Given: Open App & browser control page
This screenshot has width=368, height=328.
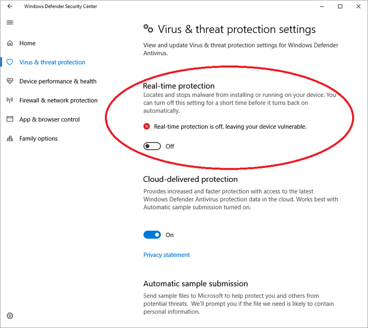Looking at the screenshot, I should tap(49, 119).
